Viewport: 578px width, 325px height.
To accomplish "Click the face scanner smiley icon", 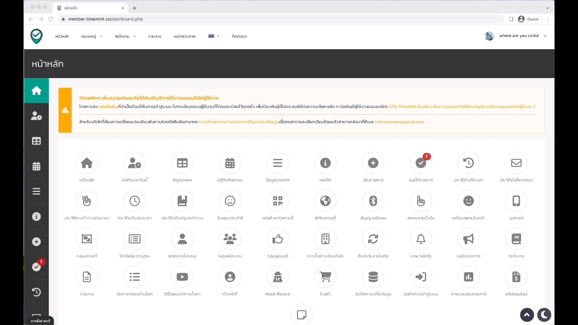I will tap(468, 201).
